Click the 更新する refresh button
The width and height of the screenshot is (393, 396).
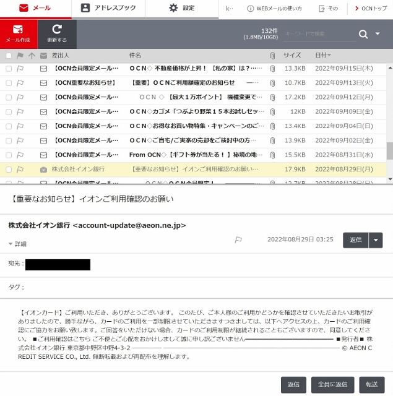tap(57, 34)
